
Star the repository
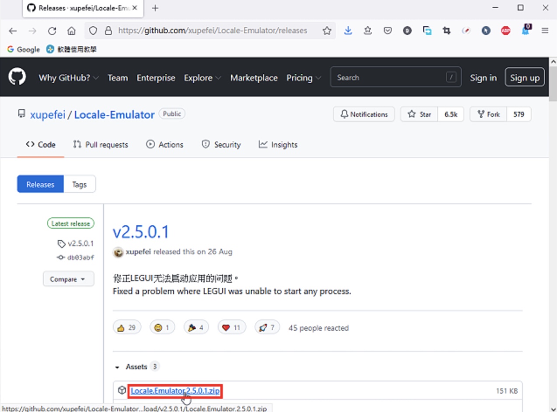419,114
